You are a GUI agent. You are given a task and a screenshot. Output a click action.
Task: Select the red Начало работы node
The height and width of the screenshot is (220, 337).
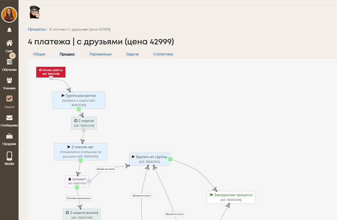click(x=51, y=72)
